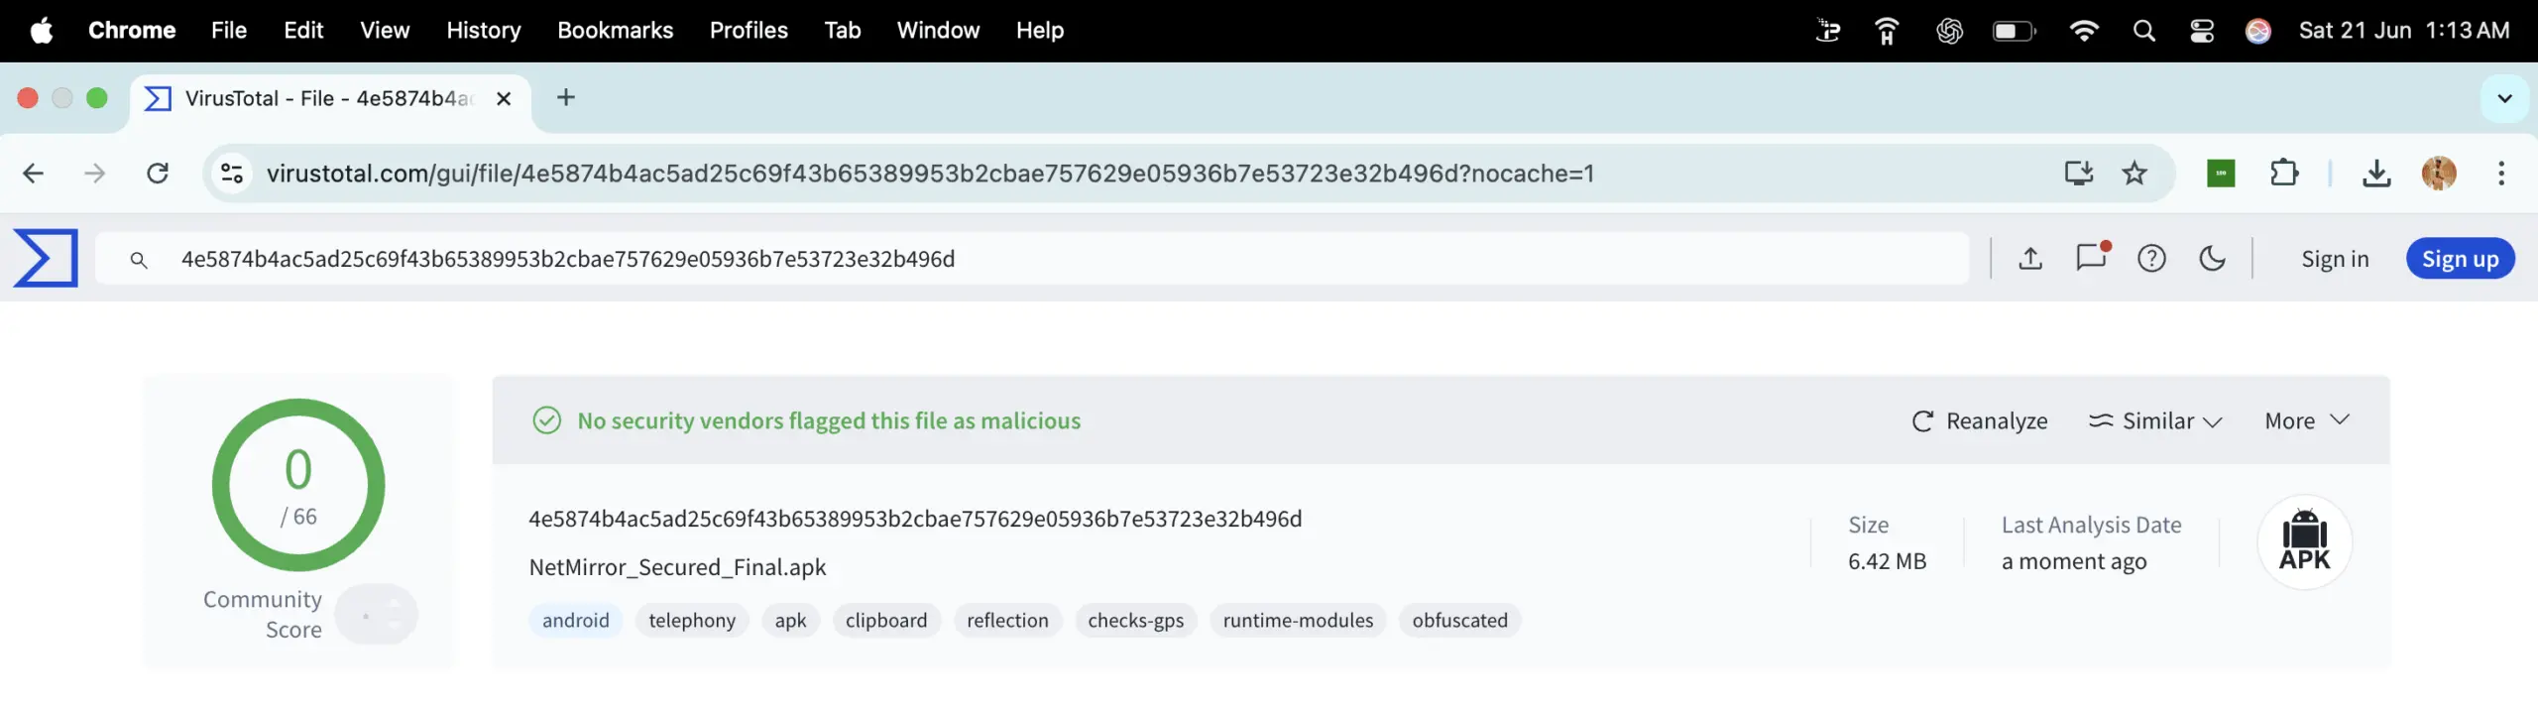Open the Profiles menu
The height and width of the screenshot is (712, 2538).
pyautogui.click(x=749, y=30)
